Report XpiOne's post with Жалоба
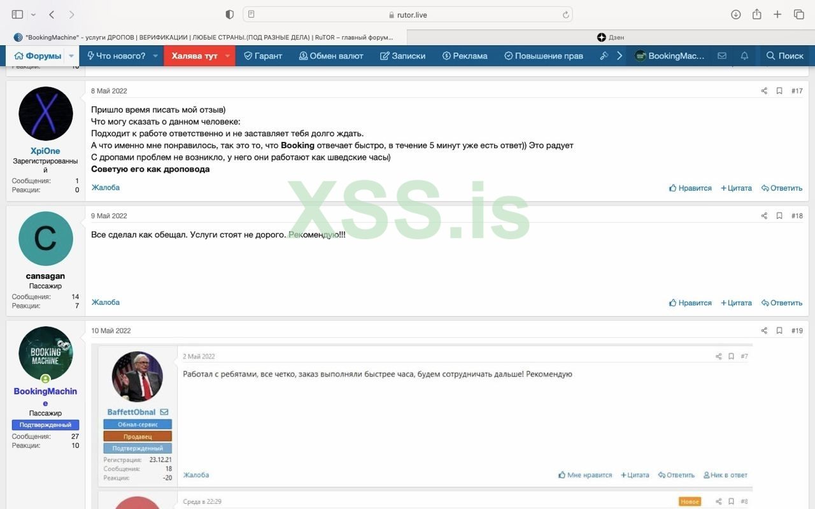 click(106, 188)
